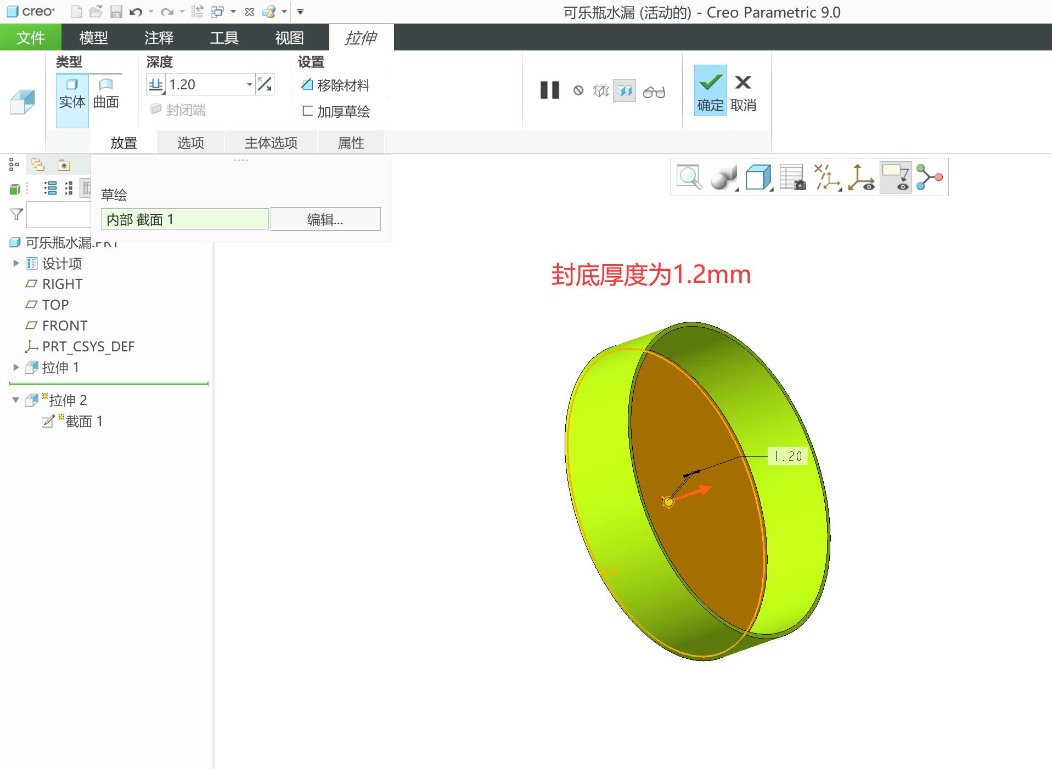The height and width of the screenshot is (769, 1052).
Task: Select no preview mode icon
Action: pos(578,90)
